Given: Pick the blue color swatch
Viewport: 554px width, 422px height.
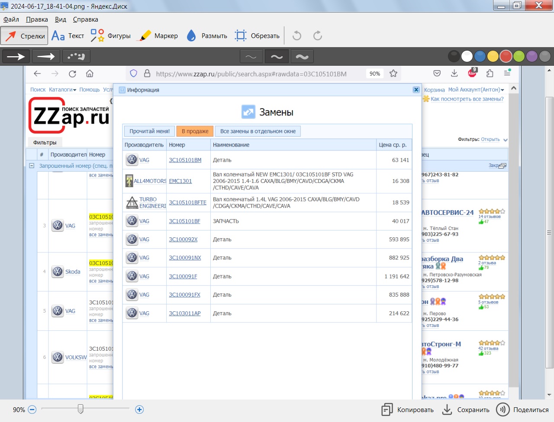Looking at the screenshot, I should click(480, 56).
